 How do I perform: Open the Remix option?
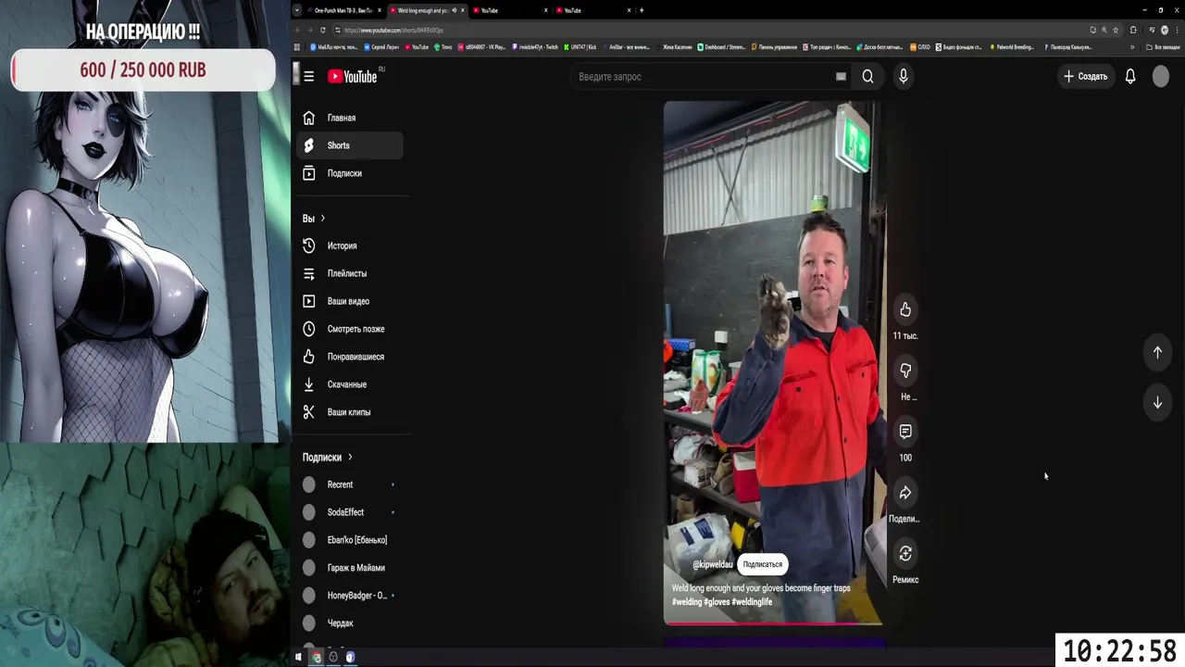click(x=905, y=554)
